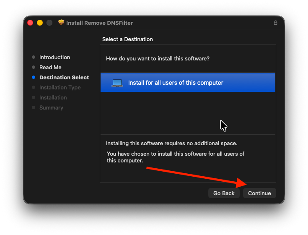Open the Read Me step label
Image resolution: width=308 pixels, height=235 pixels.
[x=50, y=67]
